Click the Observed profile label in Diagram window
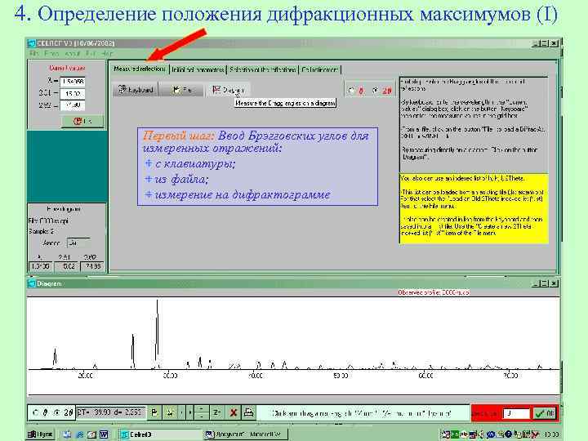 434,292
